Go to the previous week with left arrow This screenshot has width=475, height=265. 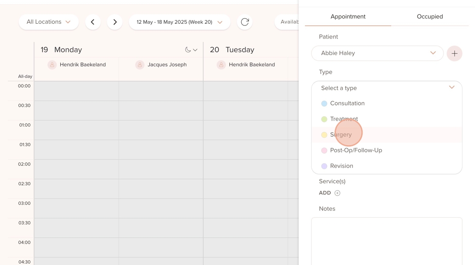pos(93,22)
